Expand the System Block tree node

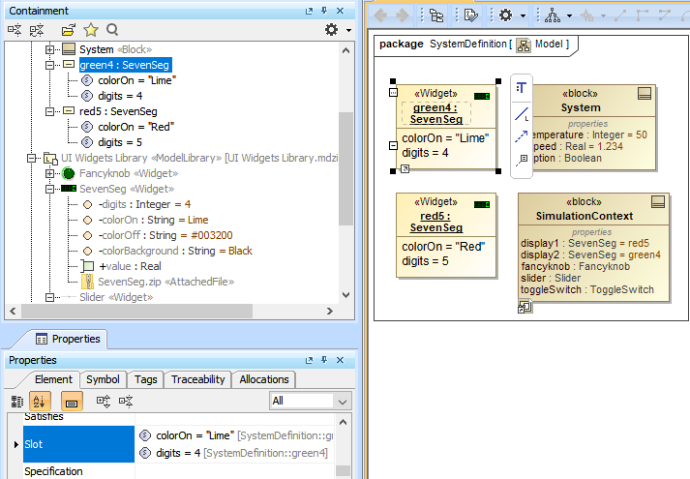[51, 49]
